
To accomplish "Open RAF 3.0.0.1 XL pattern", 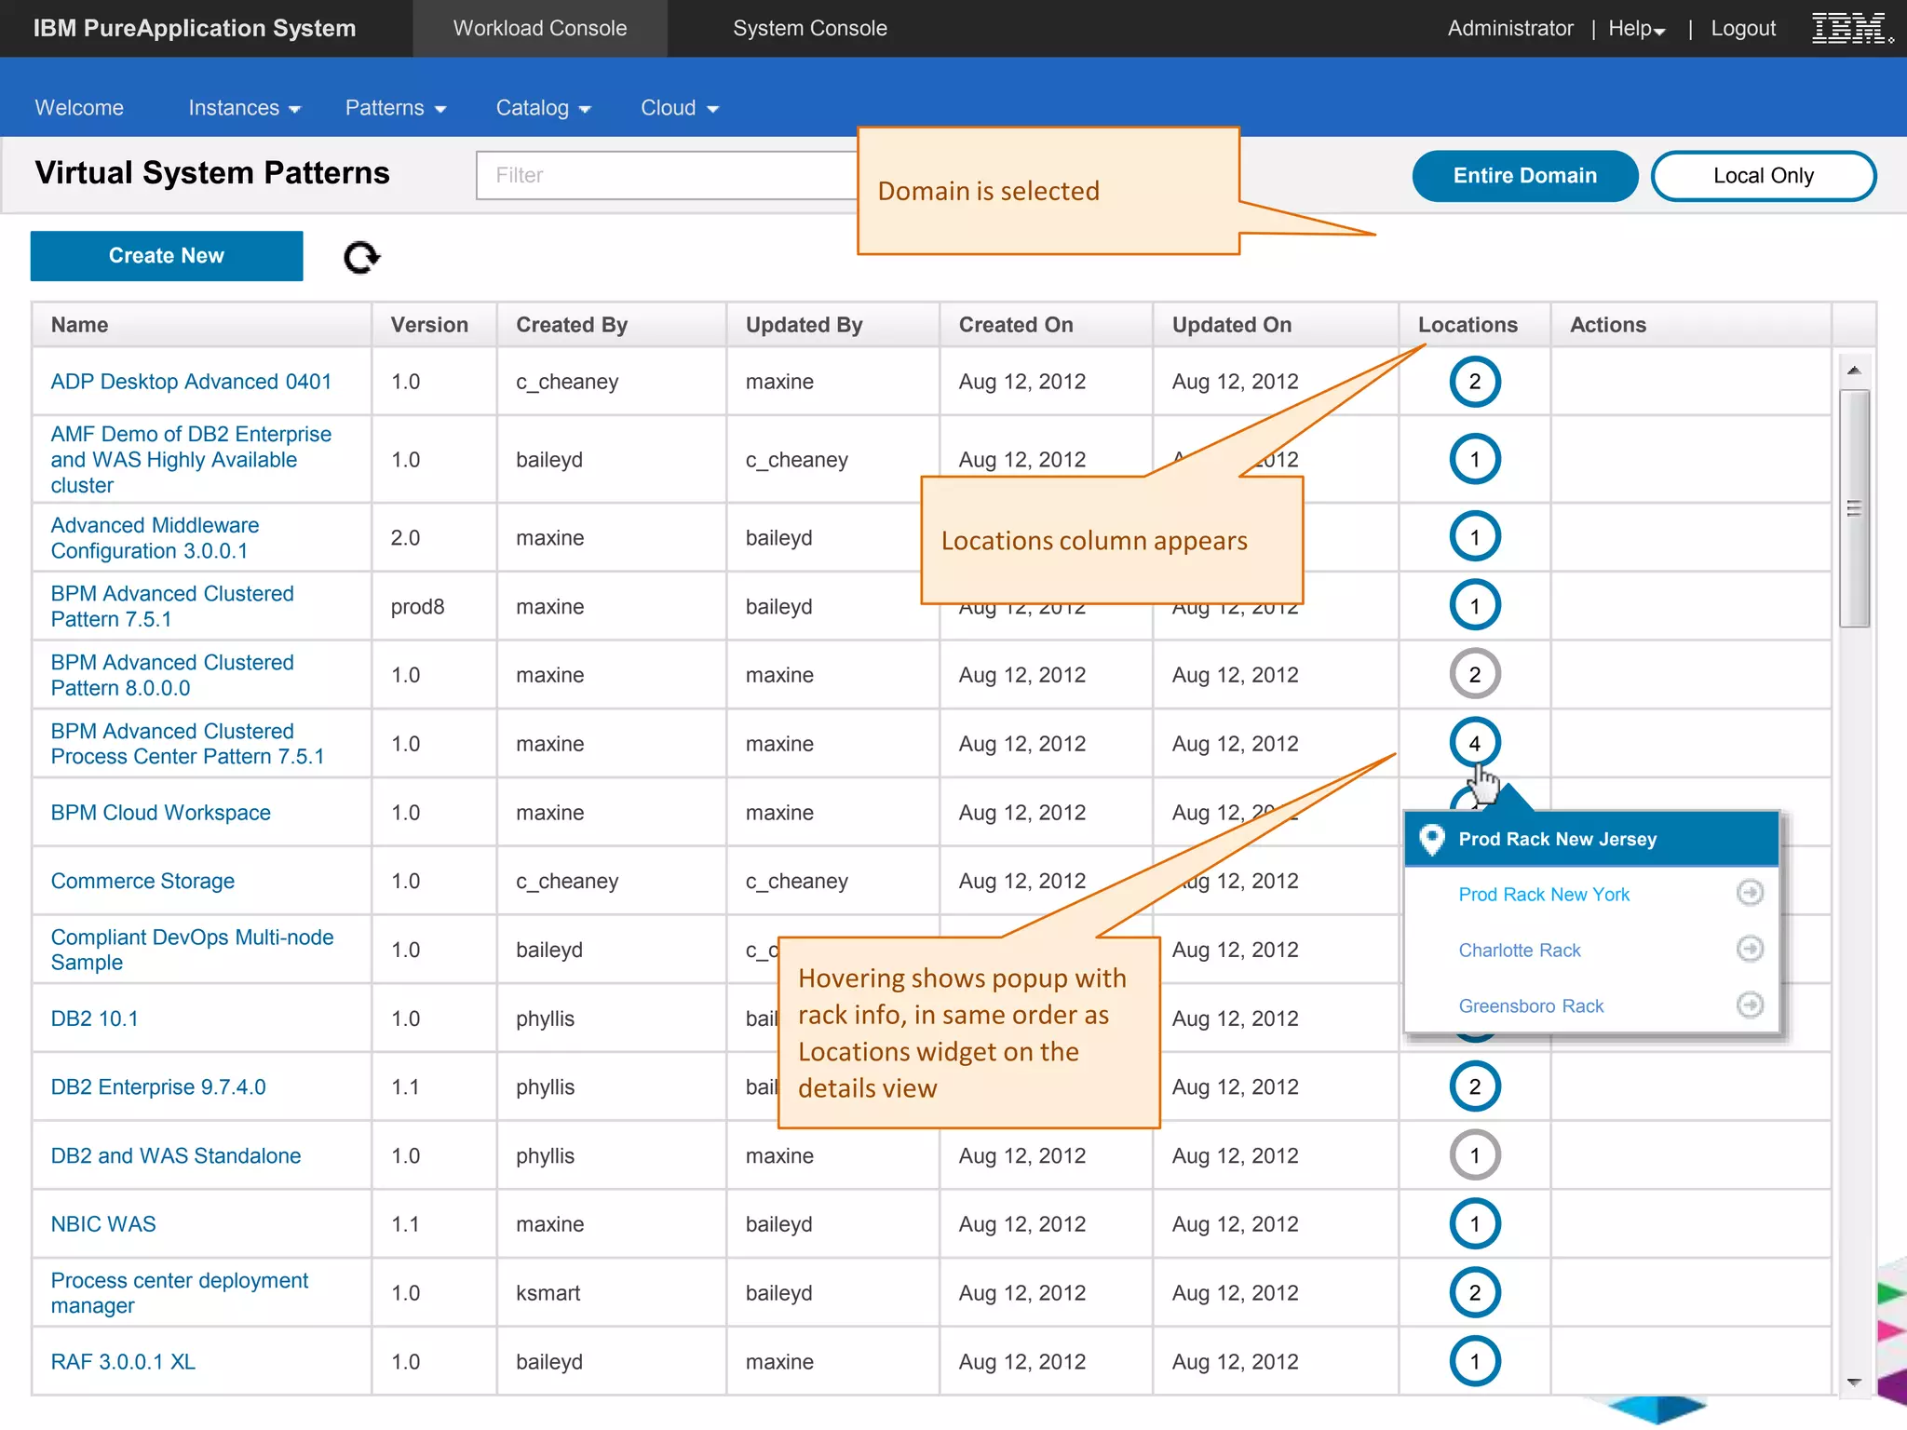I will pyautogui.click(x=123, y=1362).
